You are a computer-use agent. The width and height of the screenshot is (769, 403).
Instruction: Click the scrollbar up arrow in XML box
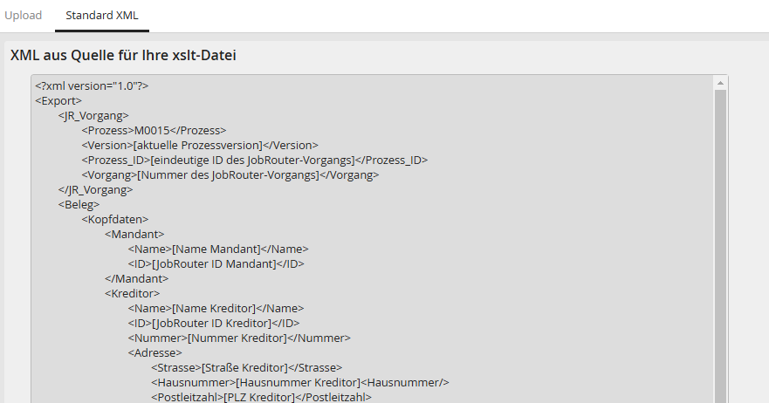point(720,83)
